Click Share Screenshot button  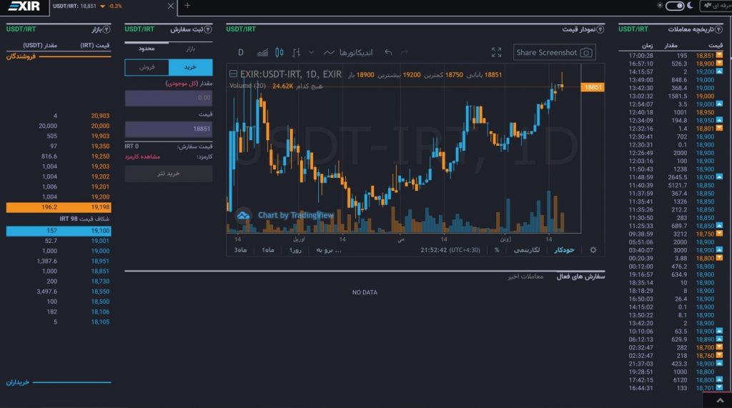point(554,52)
